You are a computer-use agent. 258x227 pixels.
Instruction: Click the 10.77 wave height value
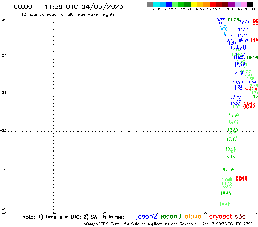tap(219, 20)
